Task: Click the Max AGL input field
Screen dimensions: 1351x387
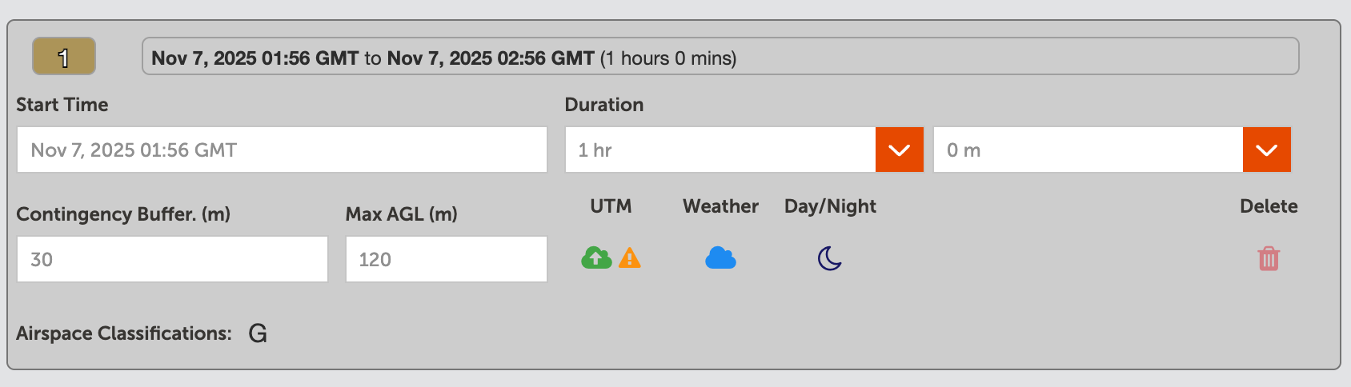Action: [x=447, y=259]
